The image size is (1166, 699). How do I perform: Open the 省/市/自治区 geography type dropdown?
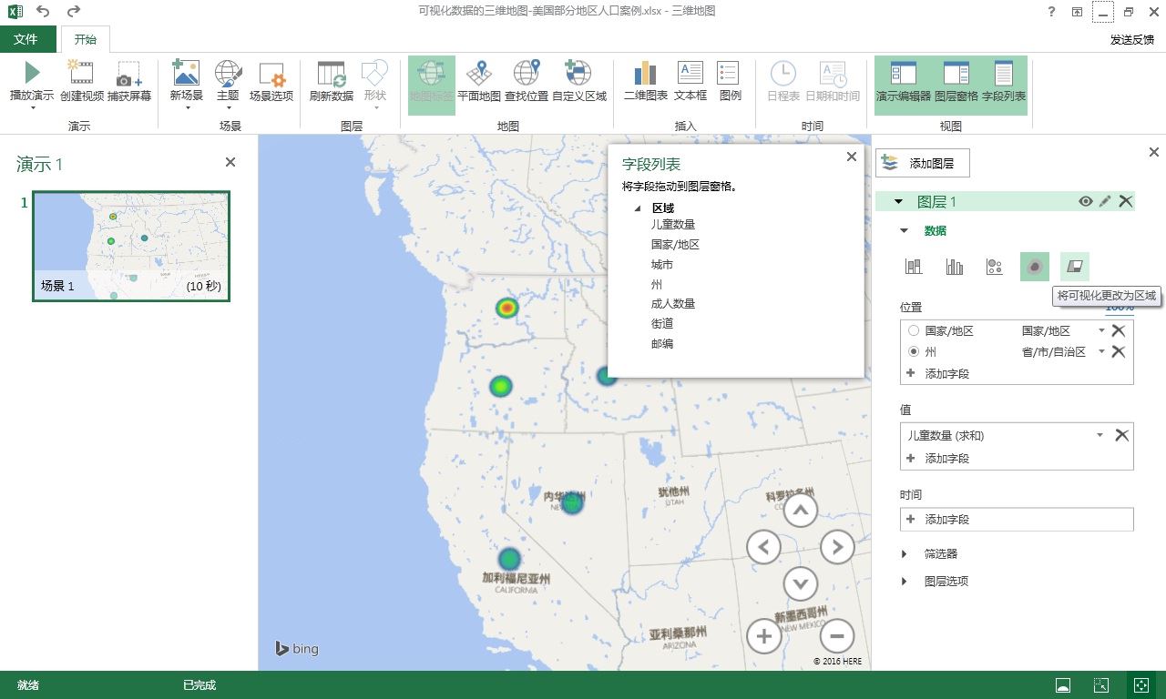[x=1101, y=351]
